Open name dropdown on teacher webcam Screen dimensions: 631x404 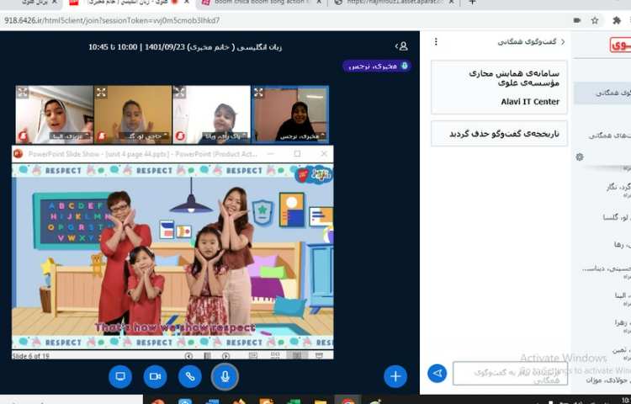point(303,137)
